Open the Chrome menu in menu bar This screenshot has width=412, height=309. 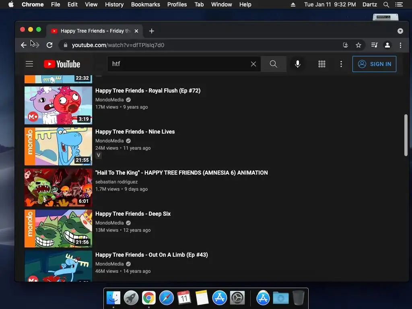pos(33,4)
